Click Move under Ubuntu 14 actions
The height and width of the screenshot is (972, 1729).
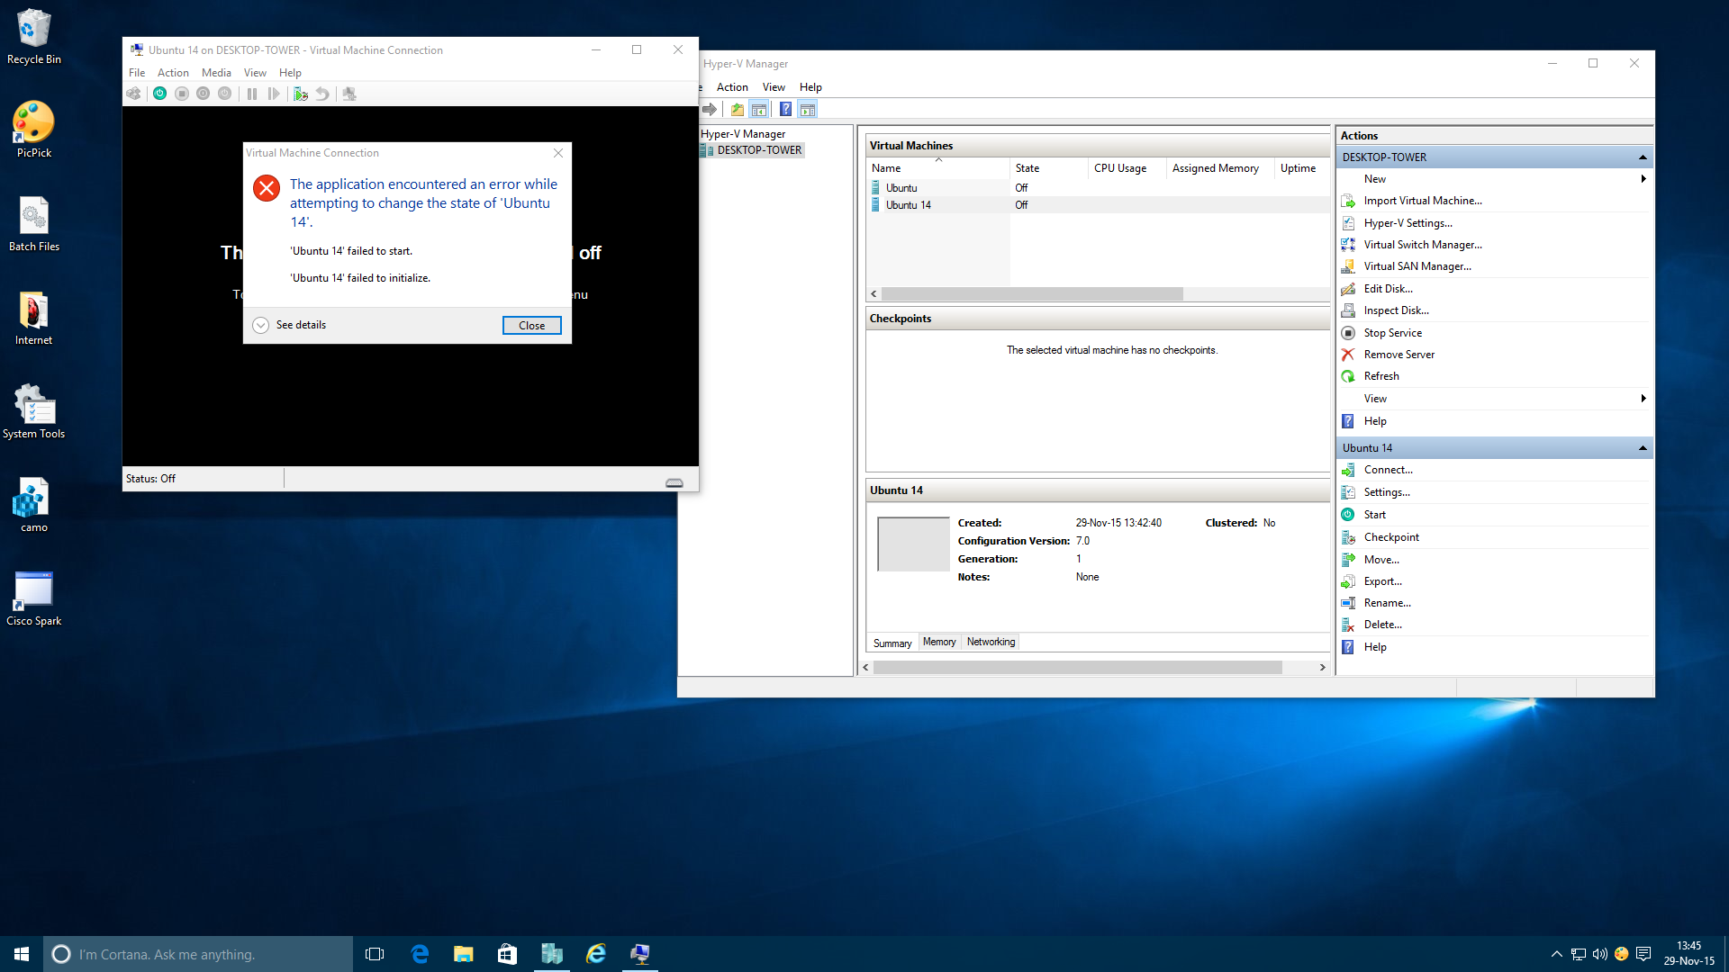tap(1380, 560)
